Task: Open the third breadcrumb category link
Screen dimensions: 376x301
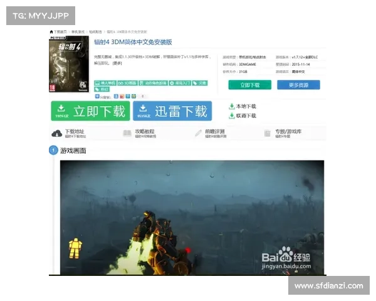Action: coord(95,32)
